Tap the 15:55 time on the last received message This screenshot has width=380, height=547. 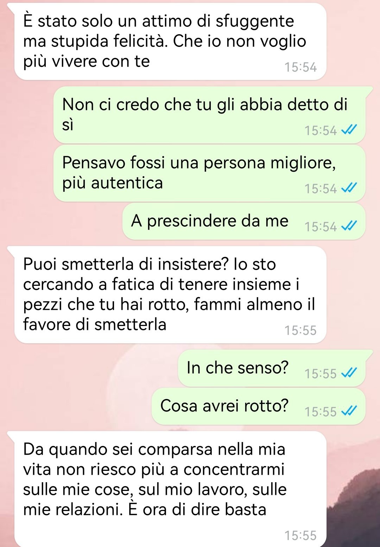[x=300, y=535]
